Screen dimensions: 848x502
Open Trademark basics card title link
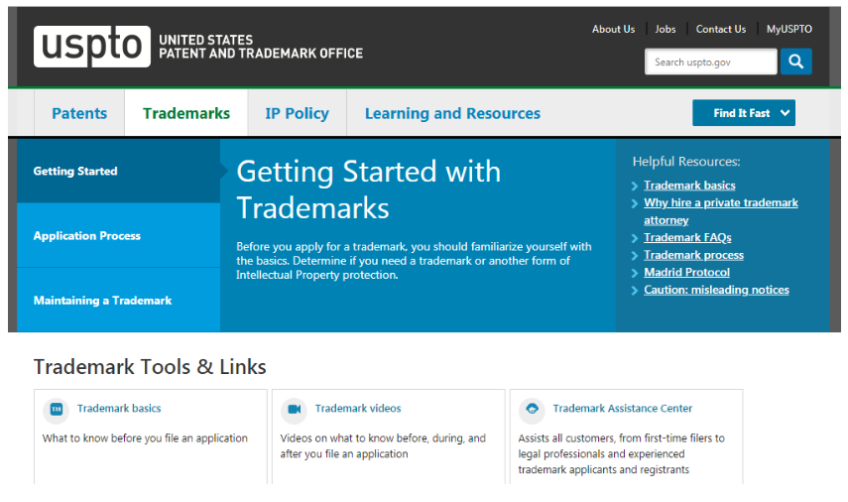(119, 409)
